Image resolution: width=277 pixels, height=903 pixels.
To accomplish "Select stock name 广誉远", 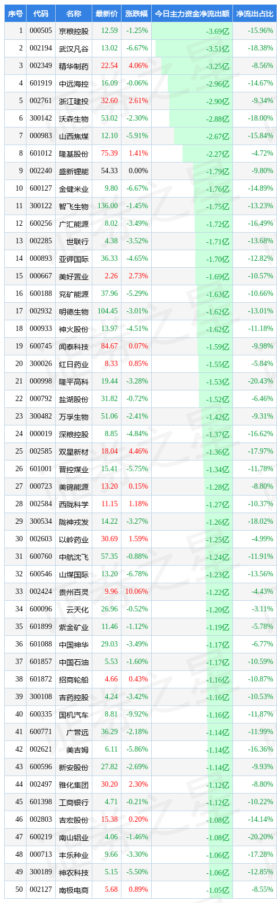I will pos(77,732).
